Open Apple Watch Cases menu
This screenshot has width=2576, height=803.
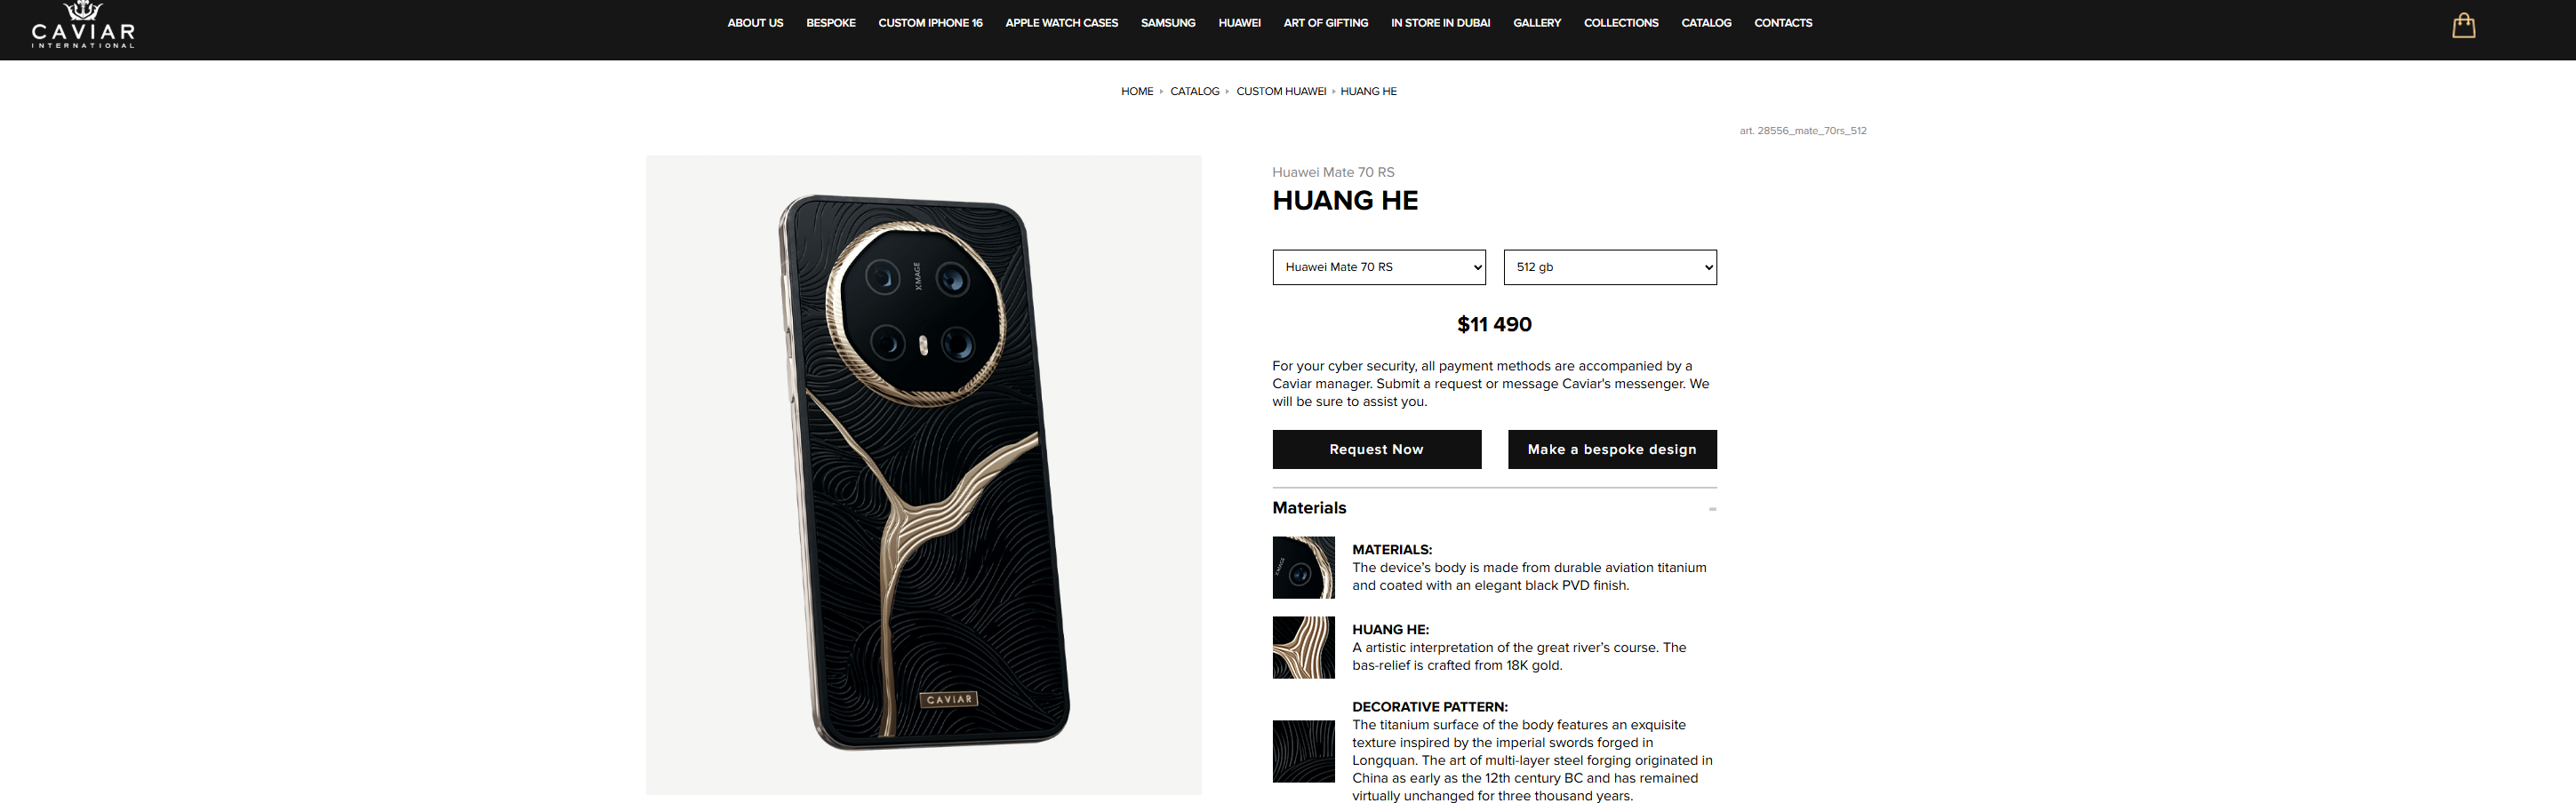[1061, 23]
